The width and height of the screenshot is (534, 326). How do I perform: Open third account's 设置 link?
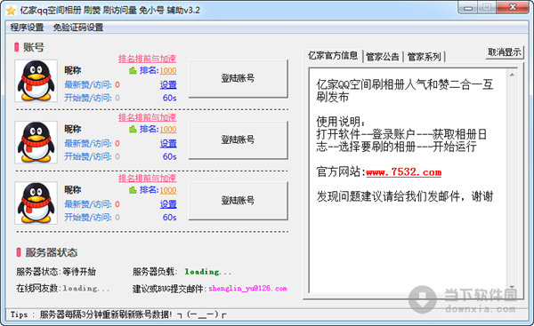click(x=168, y=204)
